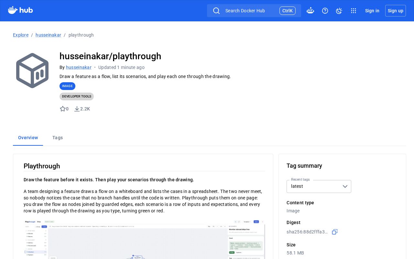Click the playthrough breadcrumb text
This screenshot has width=414, height=259.
(x=81, y=35)
